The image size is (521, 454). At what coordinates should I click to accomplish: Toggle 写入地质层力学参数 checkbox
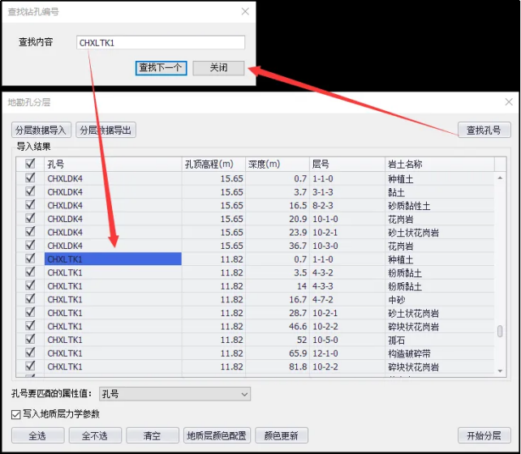pos(17,414)
